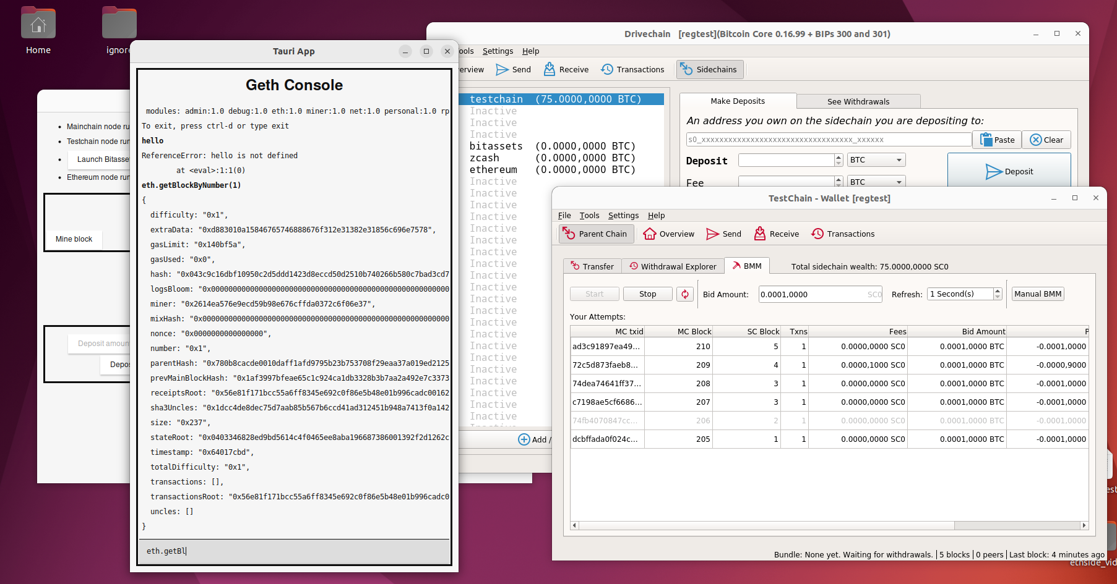Select attempt row 72c5d873faeb8
Image resolution: width=1117 pixels, height=584 pixels.
pyautogui.click(x=829, y=365)
